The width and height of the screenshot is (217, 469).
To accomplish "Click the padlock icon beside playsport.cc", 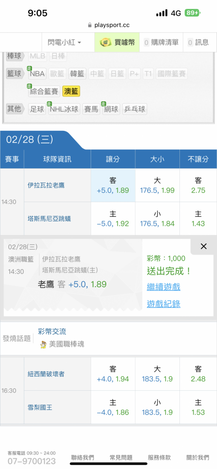I will pyautogui.click(x=90, y=25).
